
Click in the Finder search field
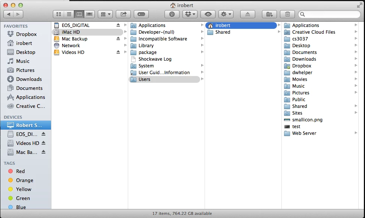pos(329,15)
